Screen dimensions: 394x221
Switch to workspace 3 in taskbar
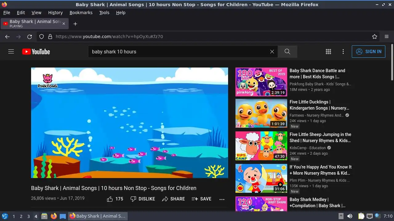tap(28, 216)
